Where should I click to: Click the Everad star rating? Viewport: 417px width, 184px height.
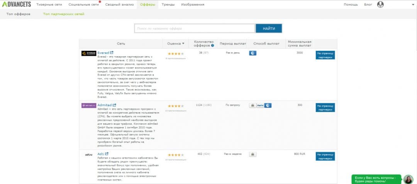pos(176,54)
